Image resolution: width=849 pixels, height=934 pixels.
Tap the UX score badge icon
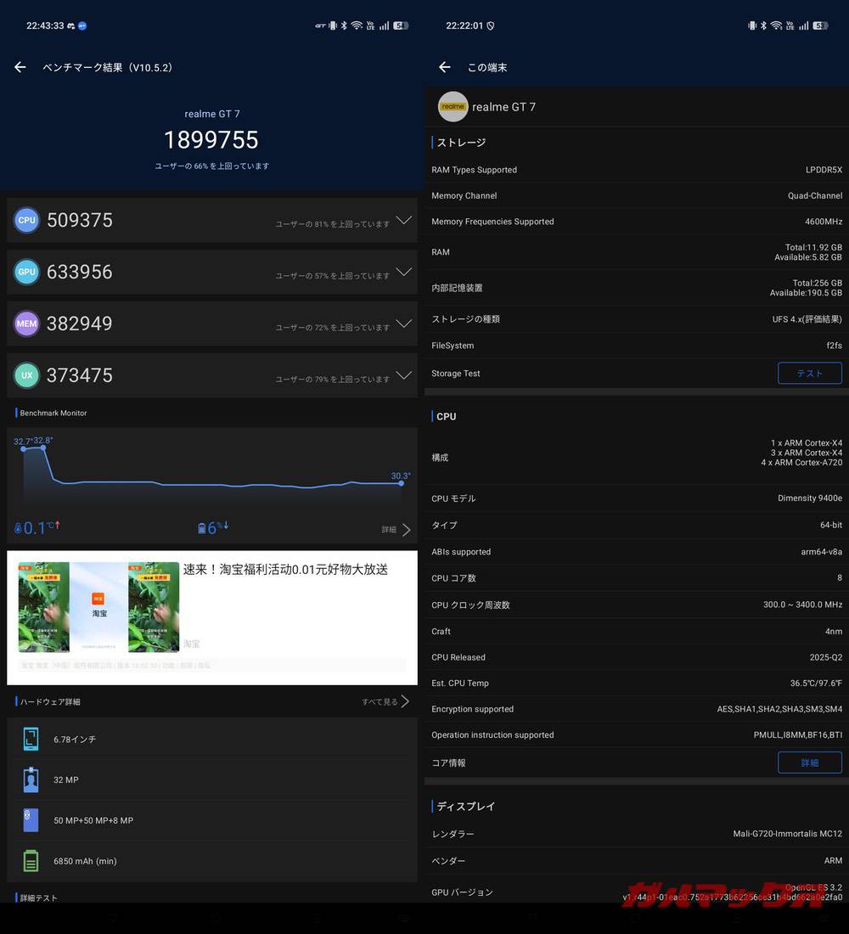click(26, 375)
